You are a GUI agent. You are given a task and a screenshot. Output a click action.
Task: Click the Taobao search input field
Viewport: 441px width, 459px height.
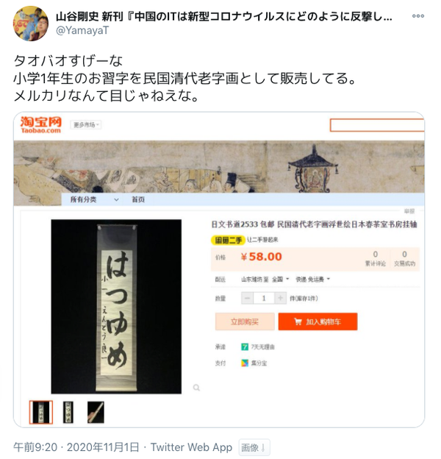point(377,125)
